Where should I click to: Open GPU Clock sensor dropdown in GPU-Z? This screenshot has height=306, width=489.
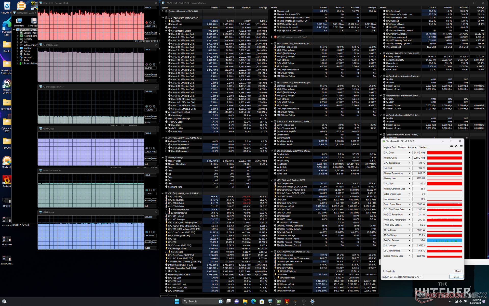[409, 153]
